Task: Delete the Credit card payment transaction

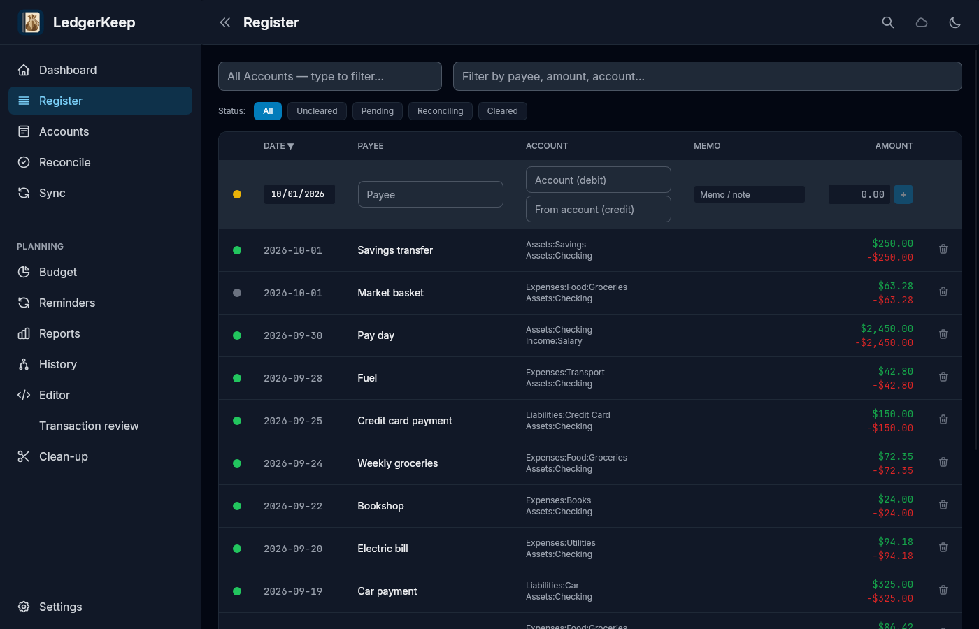Action: point(943,419)
